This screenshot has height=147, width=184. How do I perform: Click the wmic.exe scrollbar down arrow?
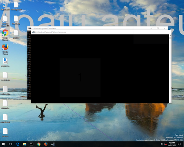(x=170, y=102)
